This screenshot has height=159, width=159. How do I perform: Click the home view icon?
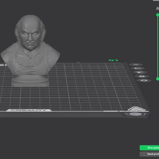pos(157,8)
